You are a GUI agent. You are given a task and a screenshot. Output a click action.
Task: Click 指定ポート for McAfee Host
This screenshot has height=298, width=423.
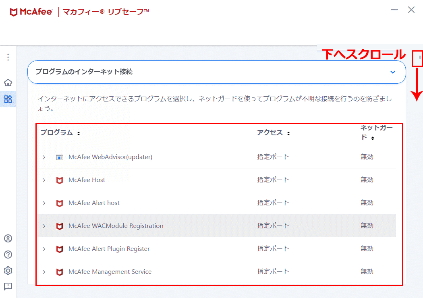click(273, 180)
